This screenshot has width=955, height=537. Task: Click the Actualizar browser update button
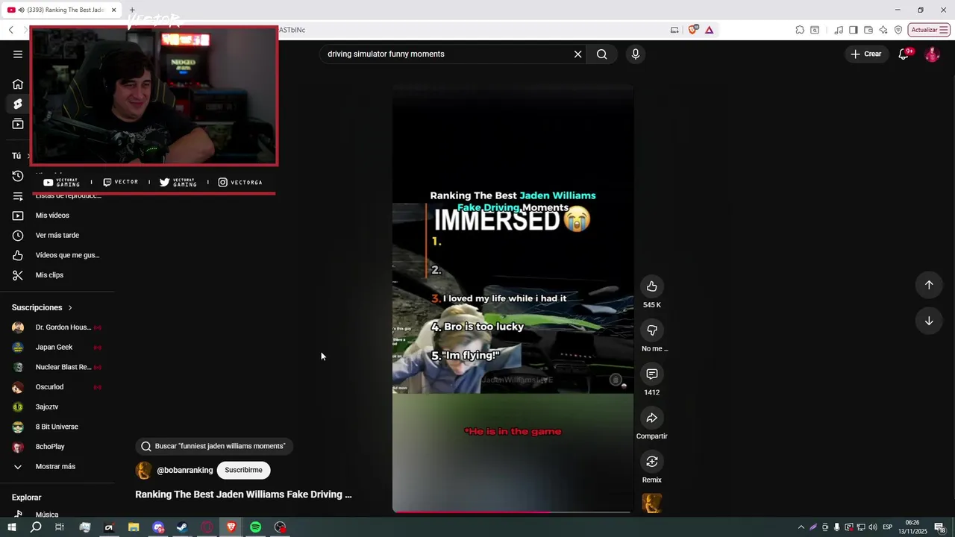[928, 30]
